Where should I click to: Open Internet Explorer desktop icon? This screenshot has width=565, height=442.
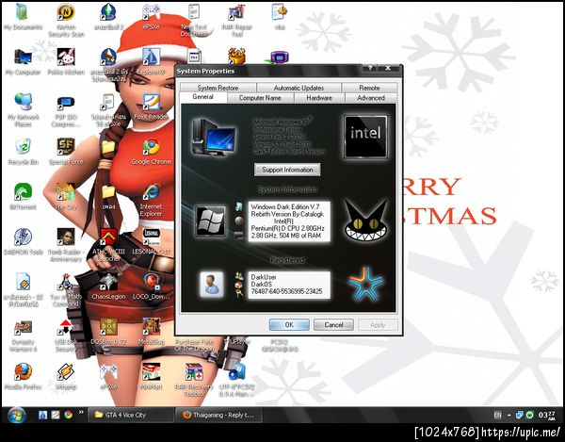click(x=151, y=200)
